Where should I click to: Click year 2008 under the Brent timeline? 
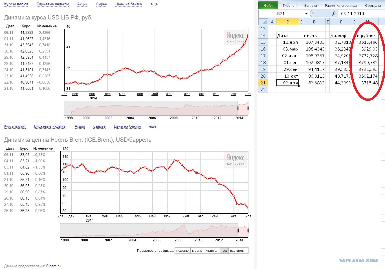click(x=179, y=240)
